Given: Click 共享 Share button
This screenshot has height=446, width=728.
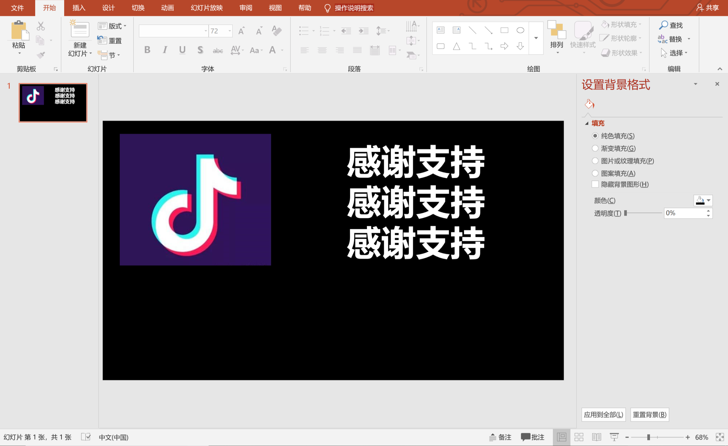Looking at the screenshot, I should click(x=707, y=8).
